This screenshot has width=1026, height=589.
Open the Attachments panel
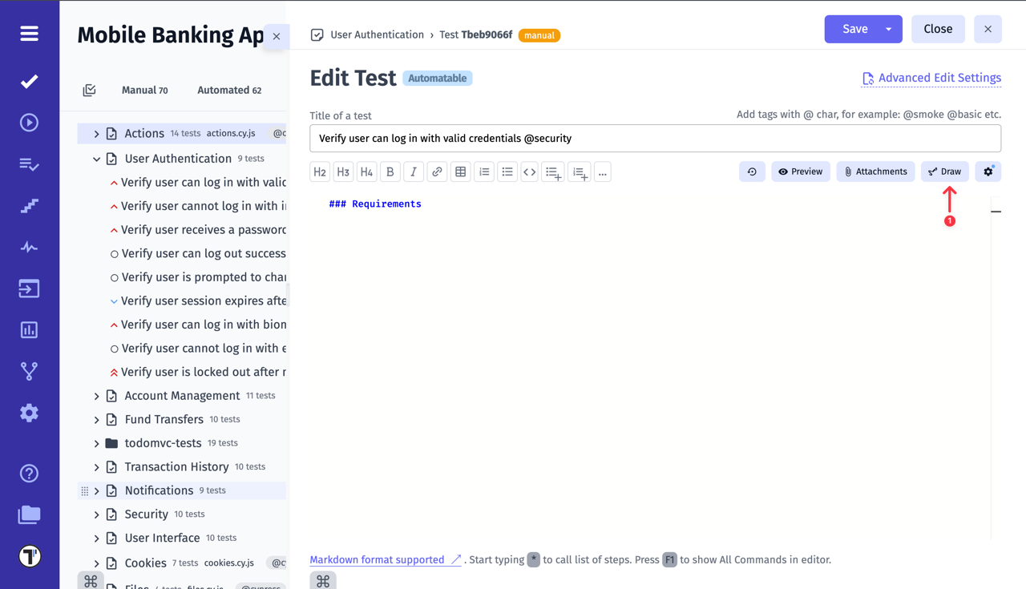click(x=875, y=171)
